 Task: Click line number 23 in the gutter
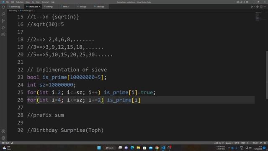click(20, 77)
